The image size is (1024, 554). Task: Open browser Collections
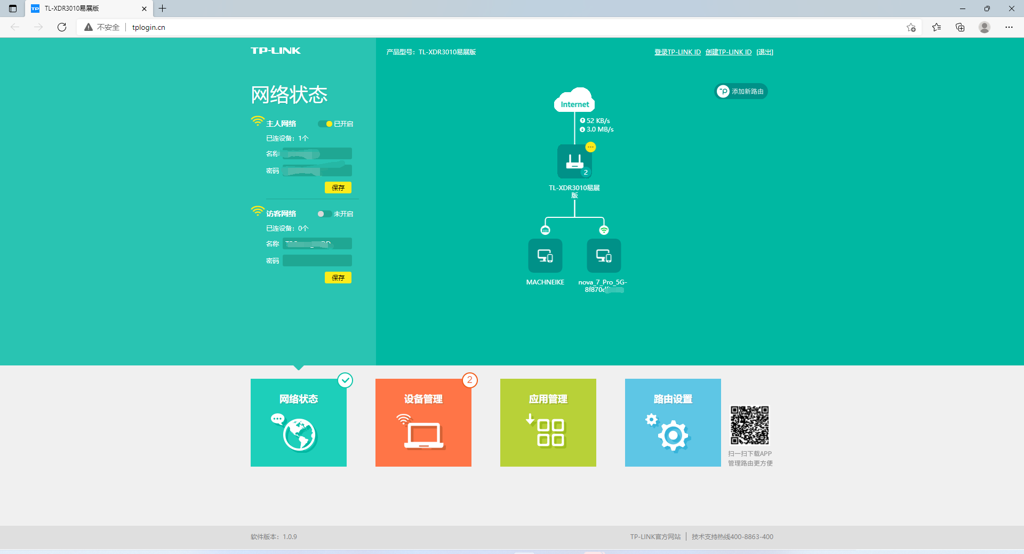960,27
